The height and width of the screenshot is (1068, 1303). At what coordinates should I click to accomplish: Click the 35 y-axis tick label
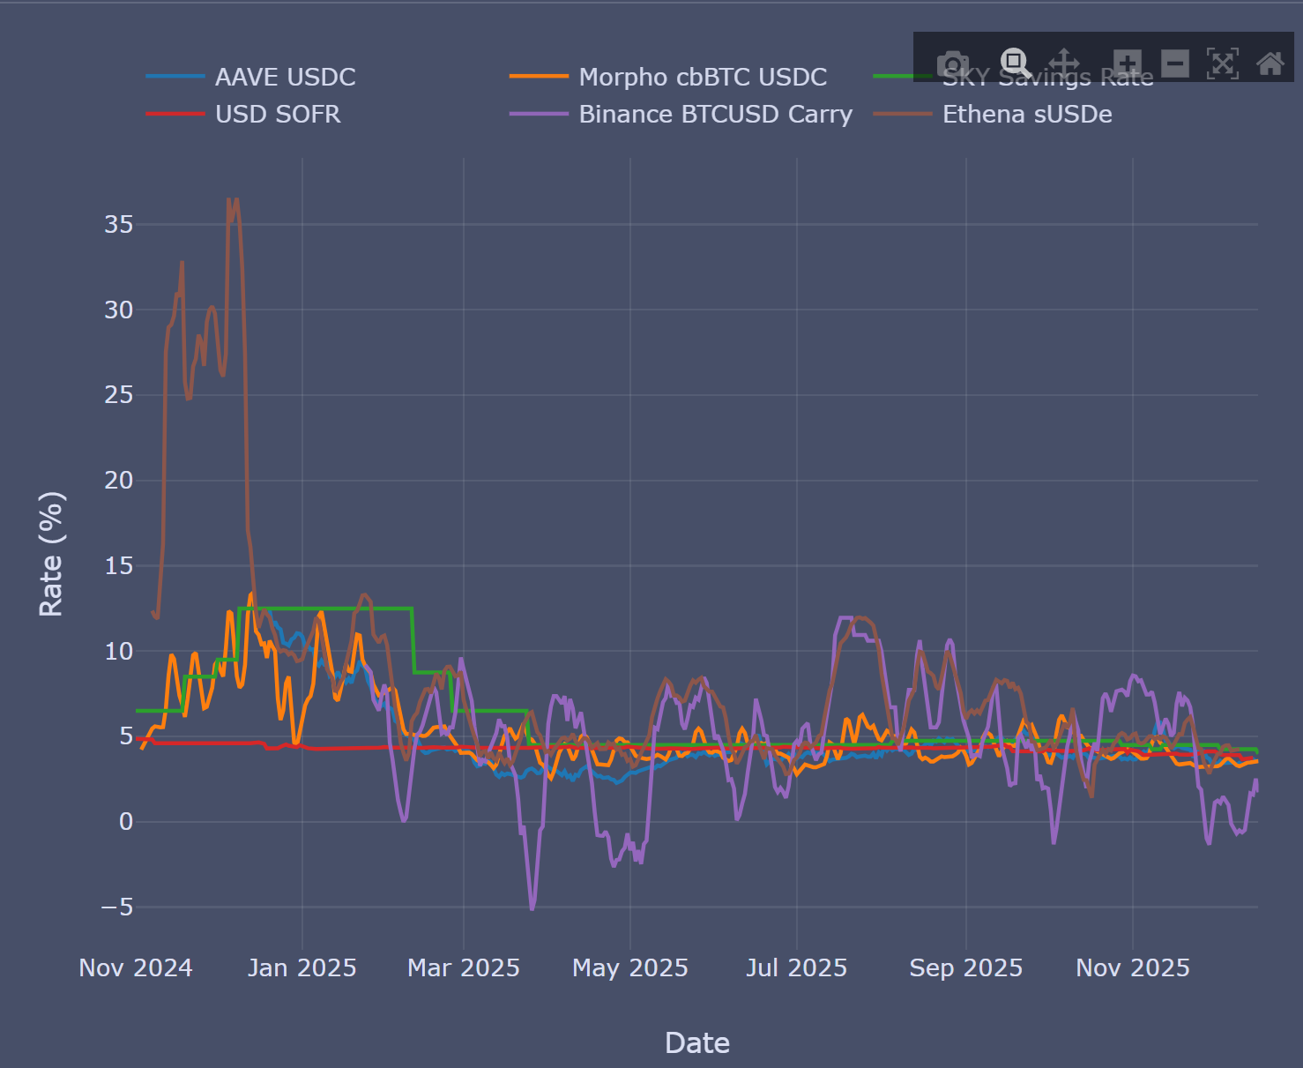[x=119, y=225]
